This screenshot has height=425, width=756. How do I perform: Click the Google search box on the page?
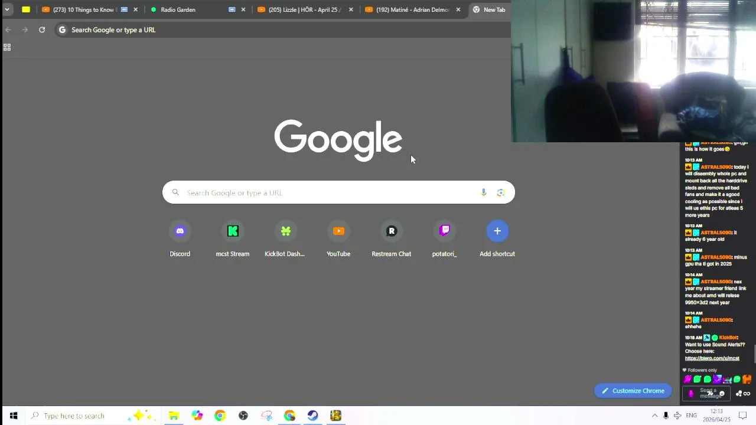point(338,192)
